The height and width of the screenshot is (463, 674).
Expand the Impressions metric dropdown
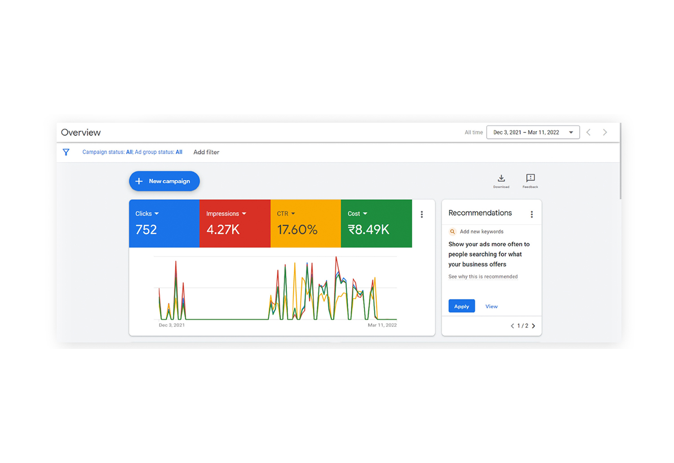[x=244, y=214]
